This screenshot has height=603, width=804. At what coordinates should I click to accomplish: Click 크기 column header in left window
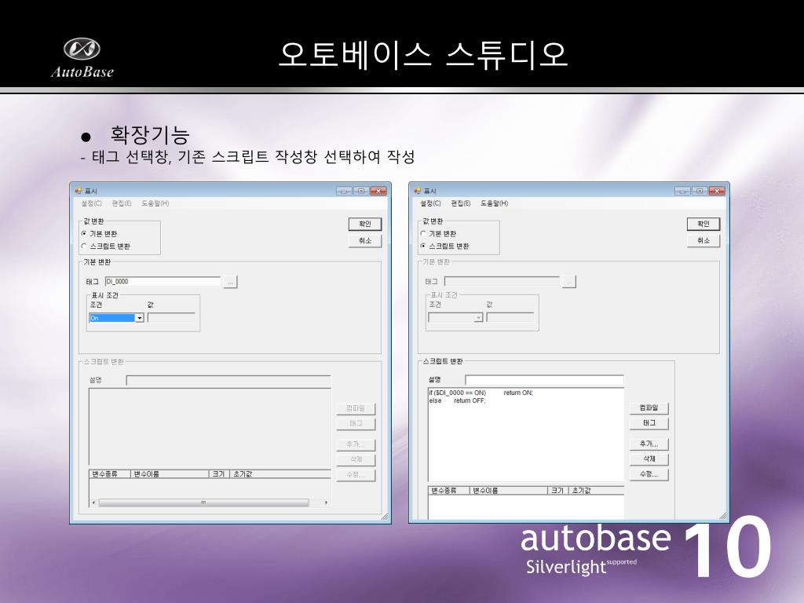pyautogui.click(x=219, y=474)
